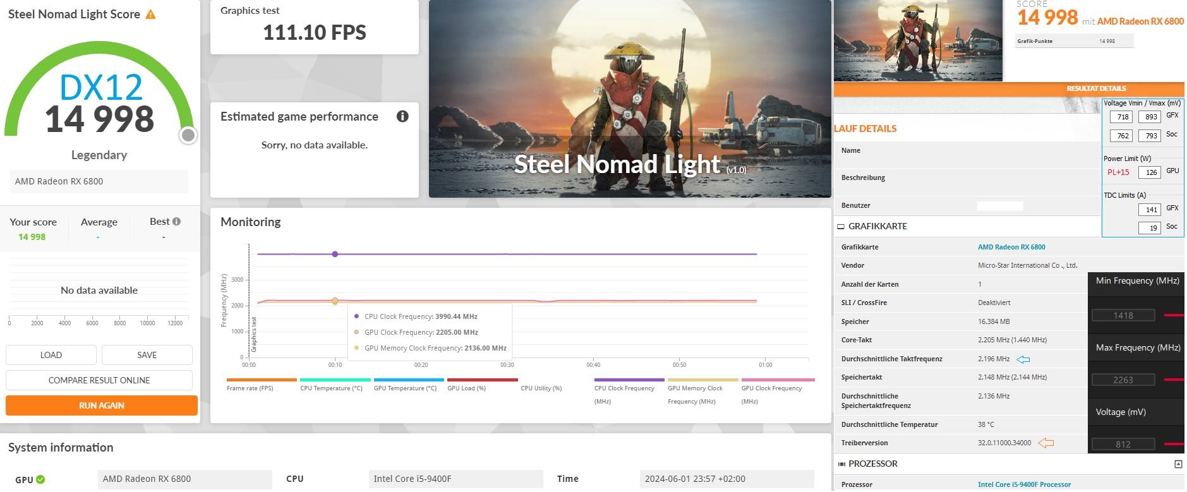1187x492 pixels.
Task: Open the Estimated game performance info icon
Action: click(402, 116)
